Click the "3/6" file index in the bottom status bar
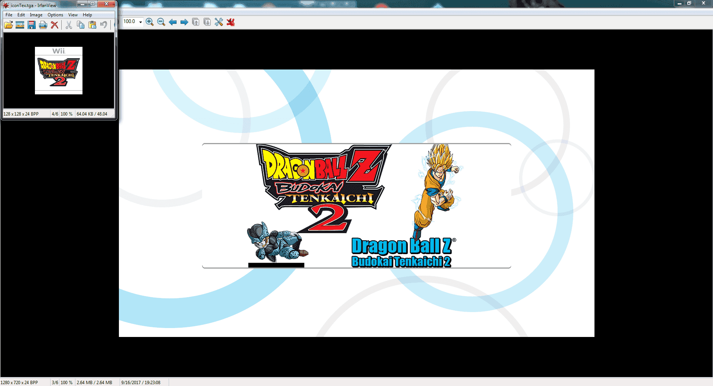 click(55, 383)
